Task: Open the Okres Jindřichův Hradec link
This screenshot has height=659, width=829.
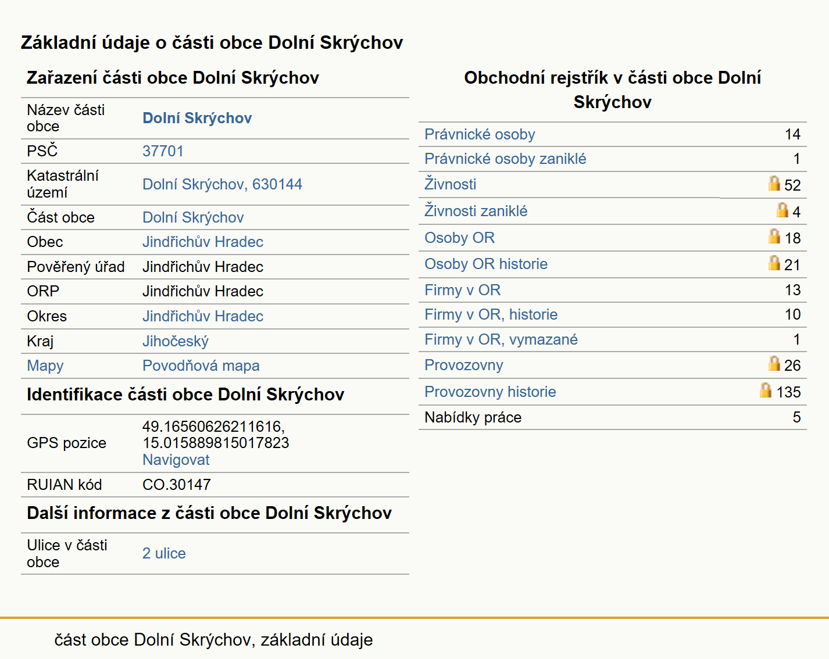Action: (x=203, y=316)
